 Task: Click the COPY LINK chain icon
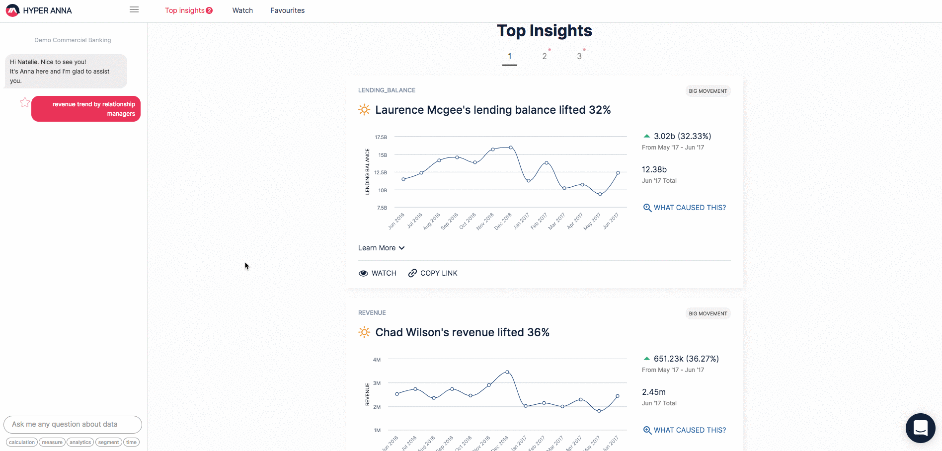(x=412, y=273)
